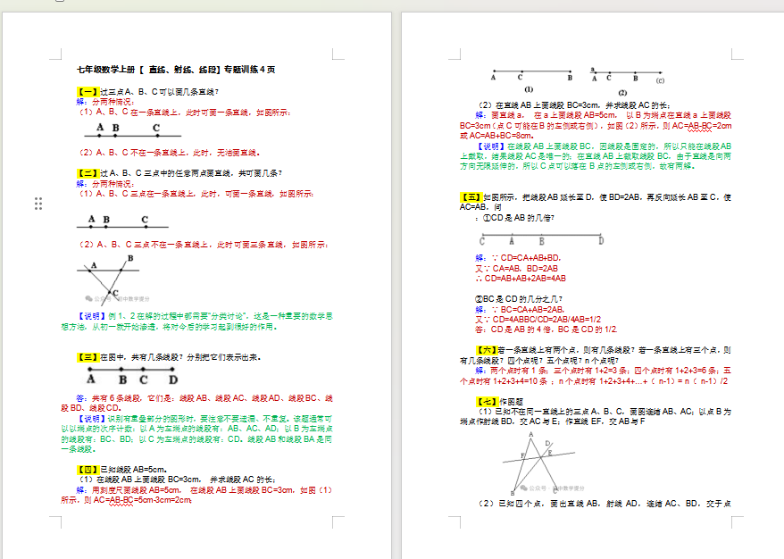The image size is (784, 559).
Task: Click the question text "过三点A、B、C可以画几条直线?"
Action: pyautogui.click(x=160, y=91)
